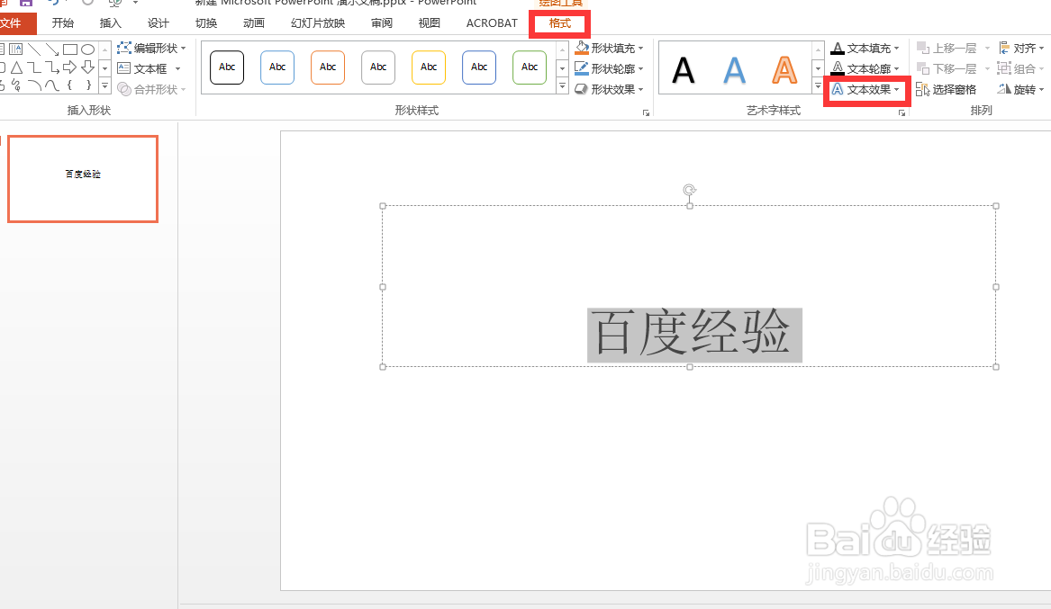Image resolution: width=1051 pixels, height=609 pixels.
Task: Select the elbow connector shape
Action: click(34, 67)
